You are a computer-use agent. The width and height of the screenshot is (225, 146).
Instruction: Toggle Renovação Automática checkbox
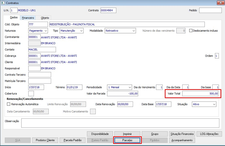pos(9,104)
